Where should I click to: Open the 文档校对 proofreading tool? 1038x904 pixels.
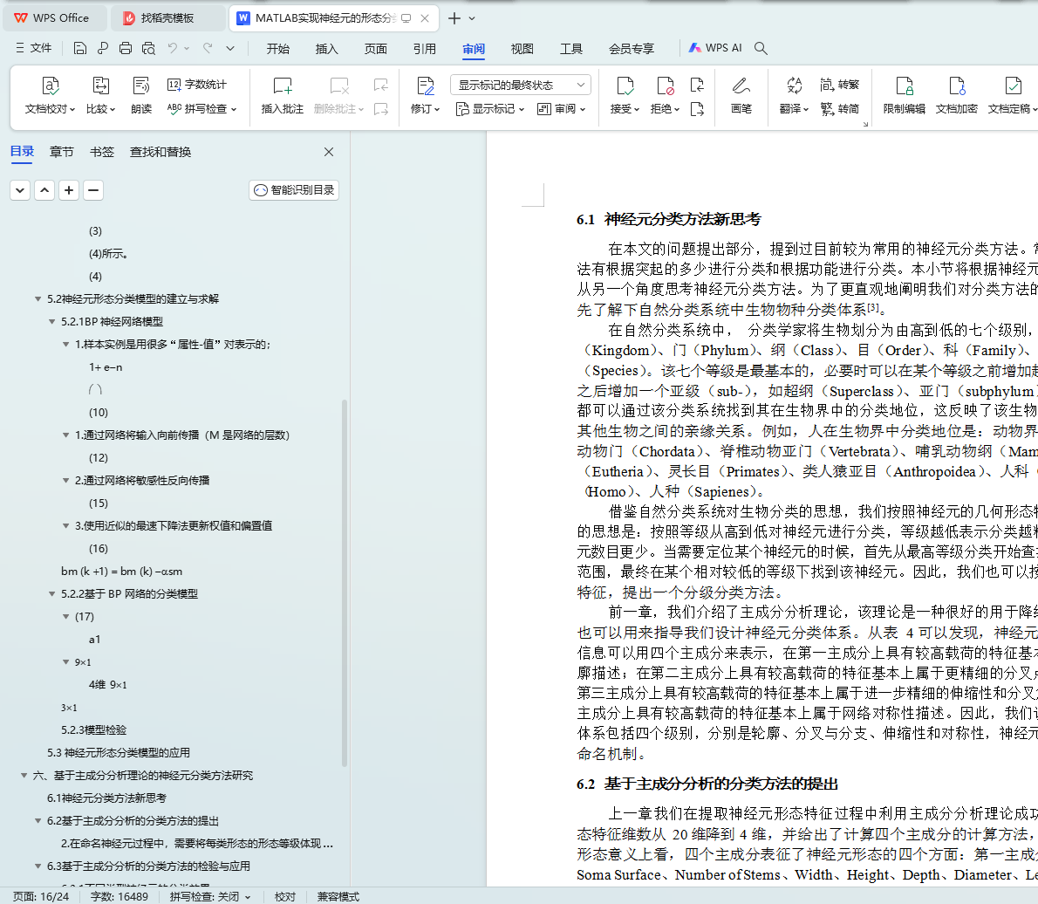pos(51,95)
